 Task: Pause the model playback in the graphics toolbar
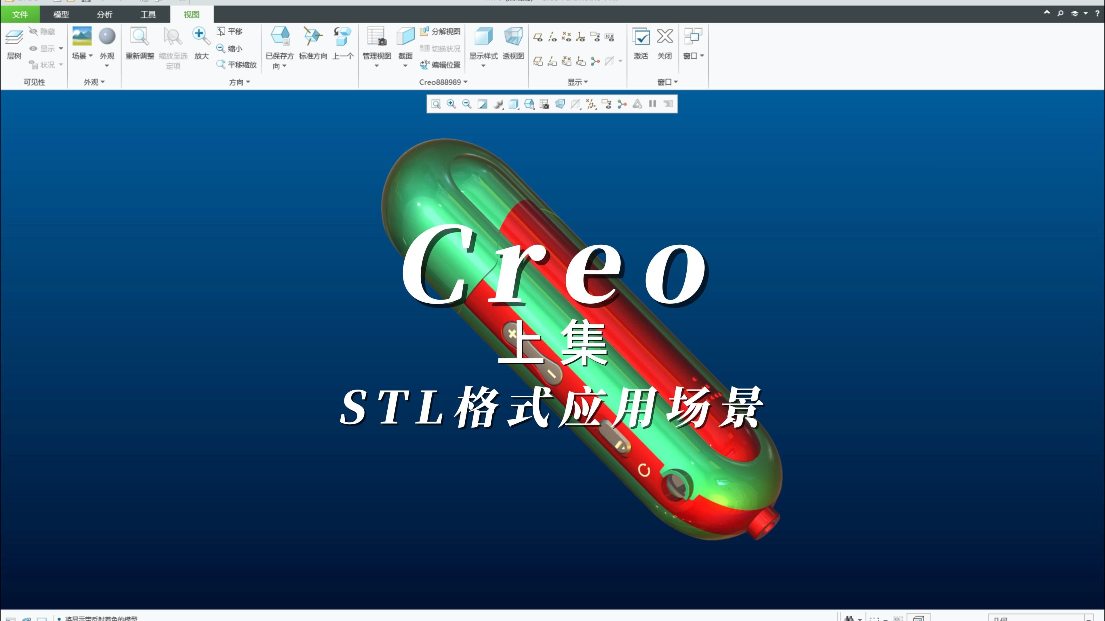tap(652, 103)
